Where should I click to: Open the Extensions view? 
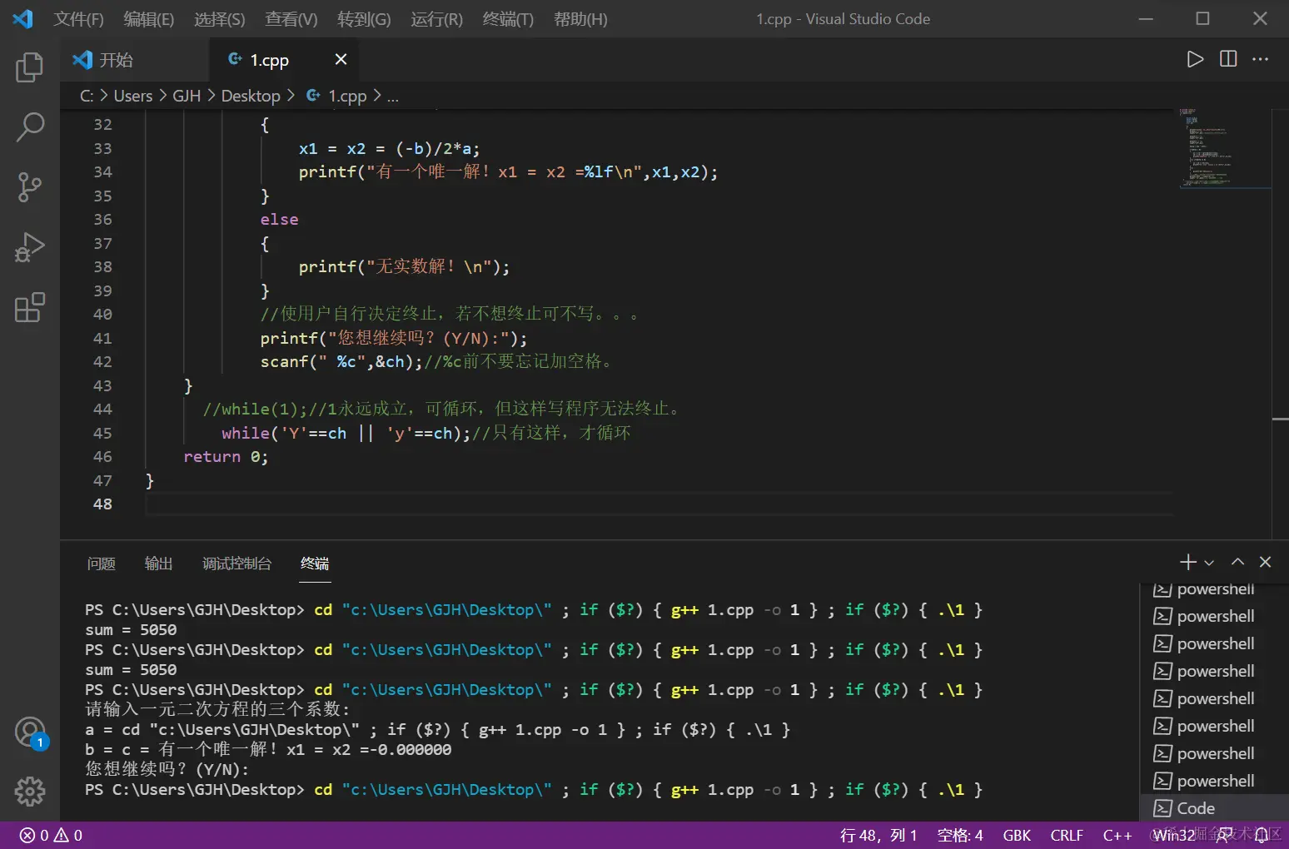(29, 308)
